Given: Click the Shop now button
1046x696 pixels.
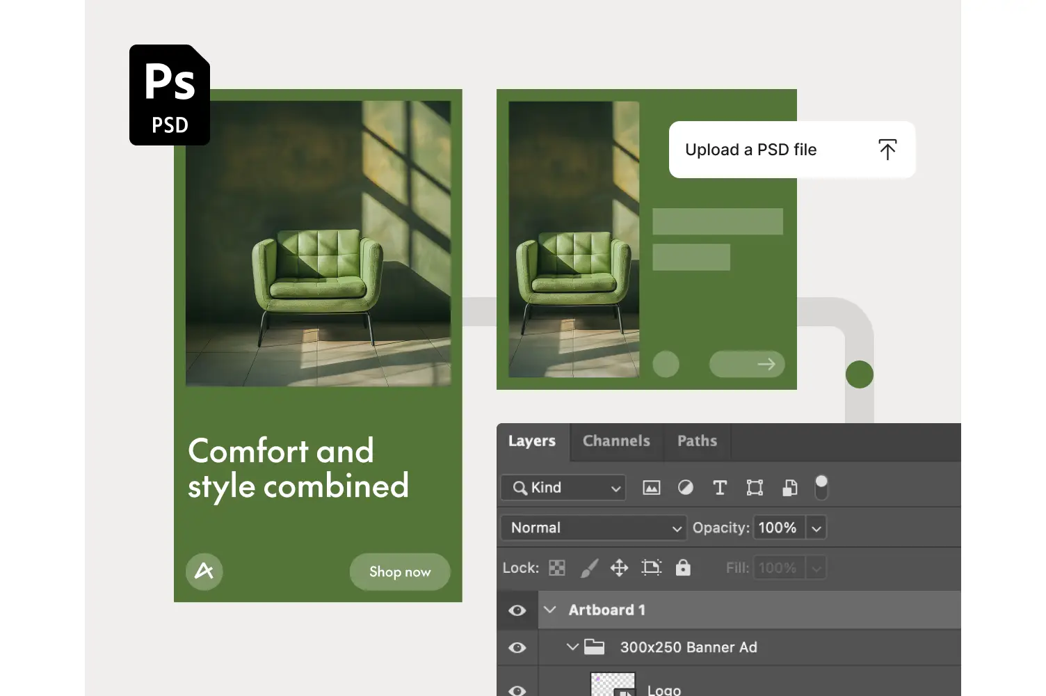Looking at the screenshot, I should (x=400, y=571).
